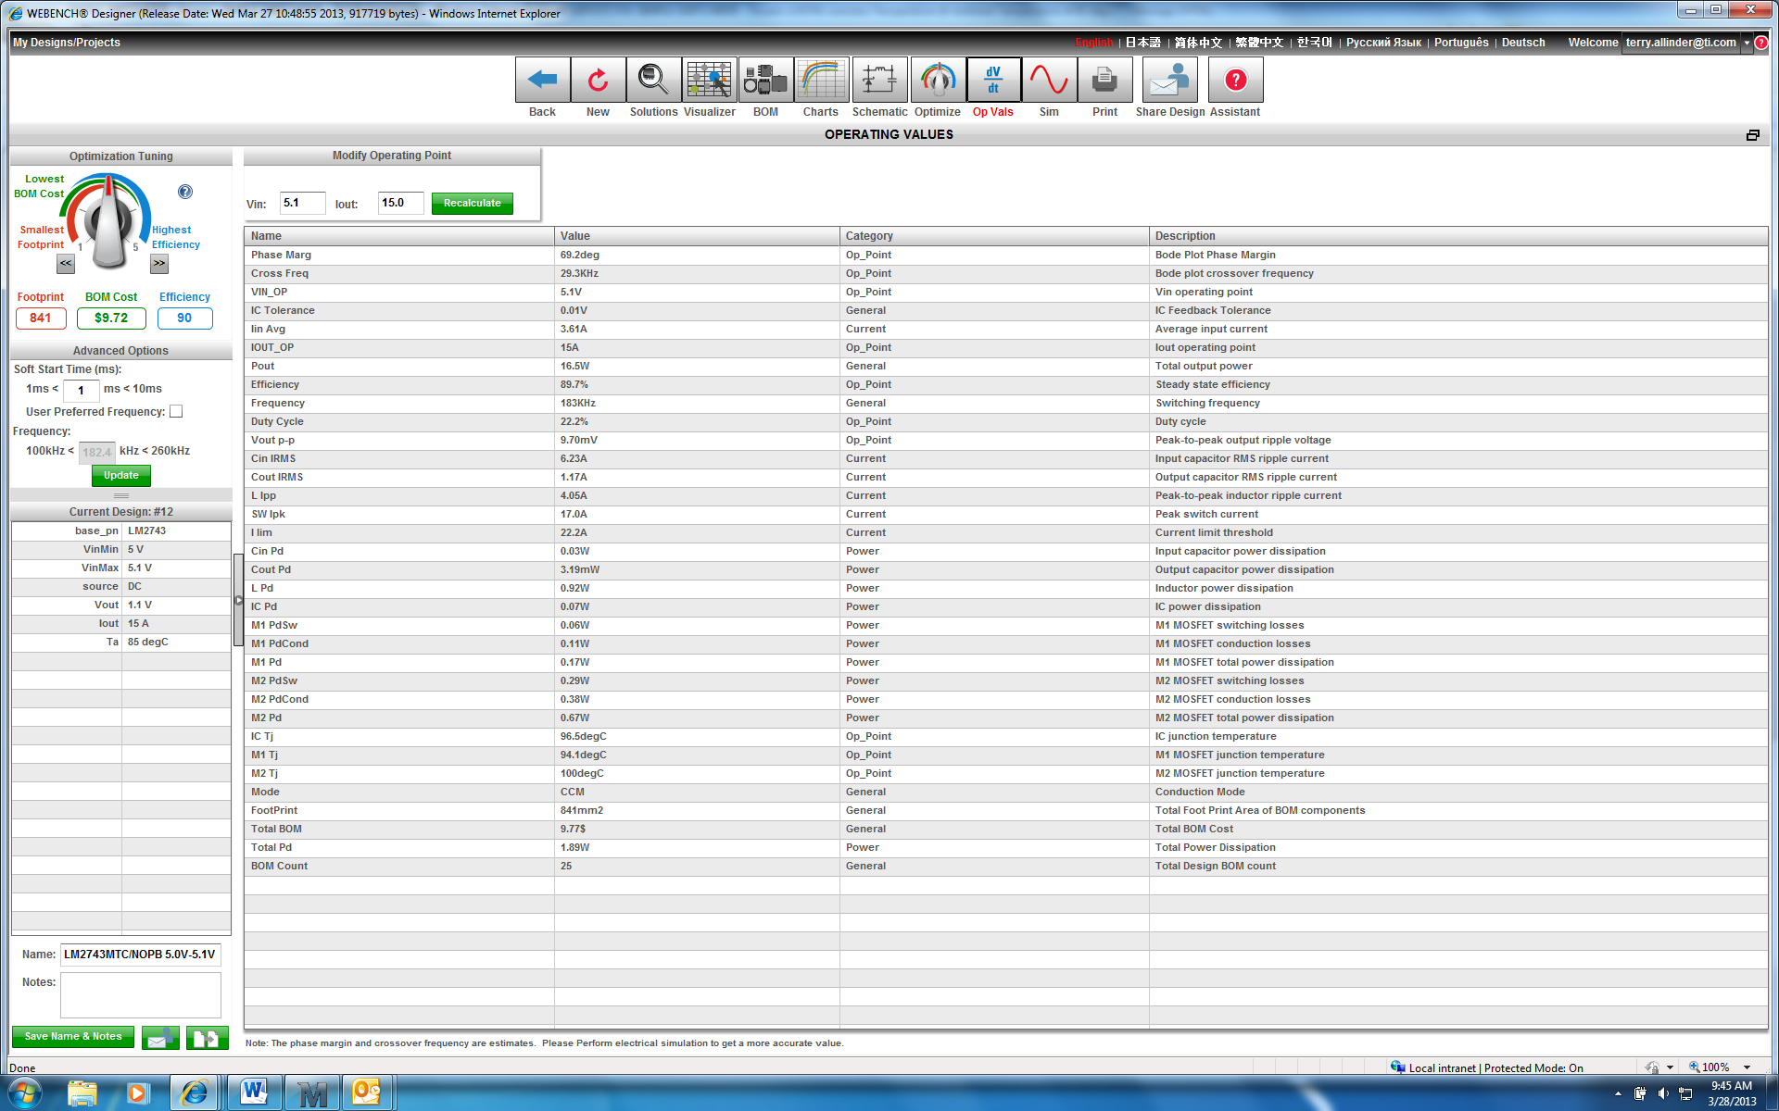Viewport: 1779px width, 1111px height.
Task: Open Windows Explorer folder in taskbar
Action: tap(82, 1092)
